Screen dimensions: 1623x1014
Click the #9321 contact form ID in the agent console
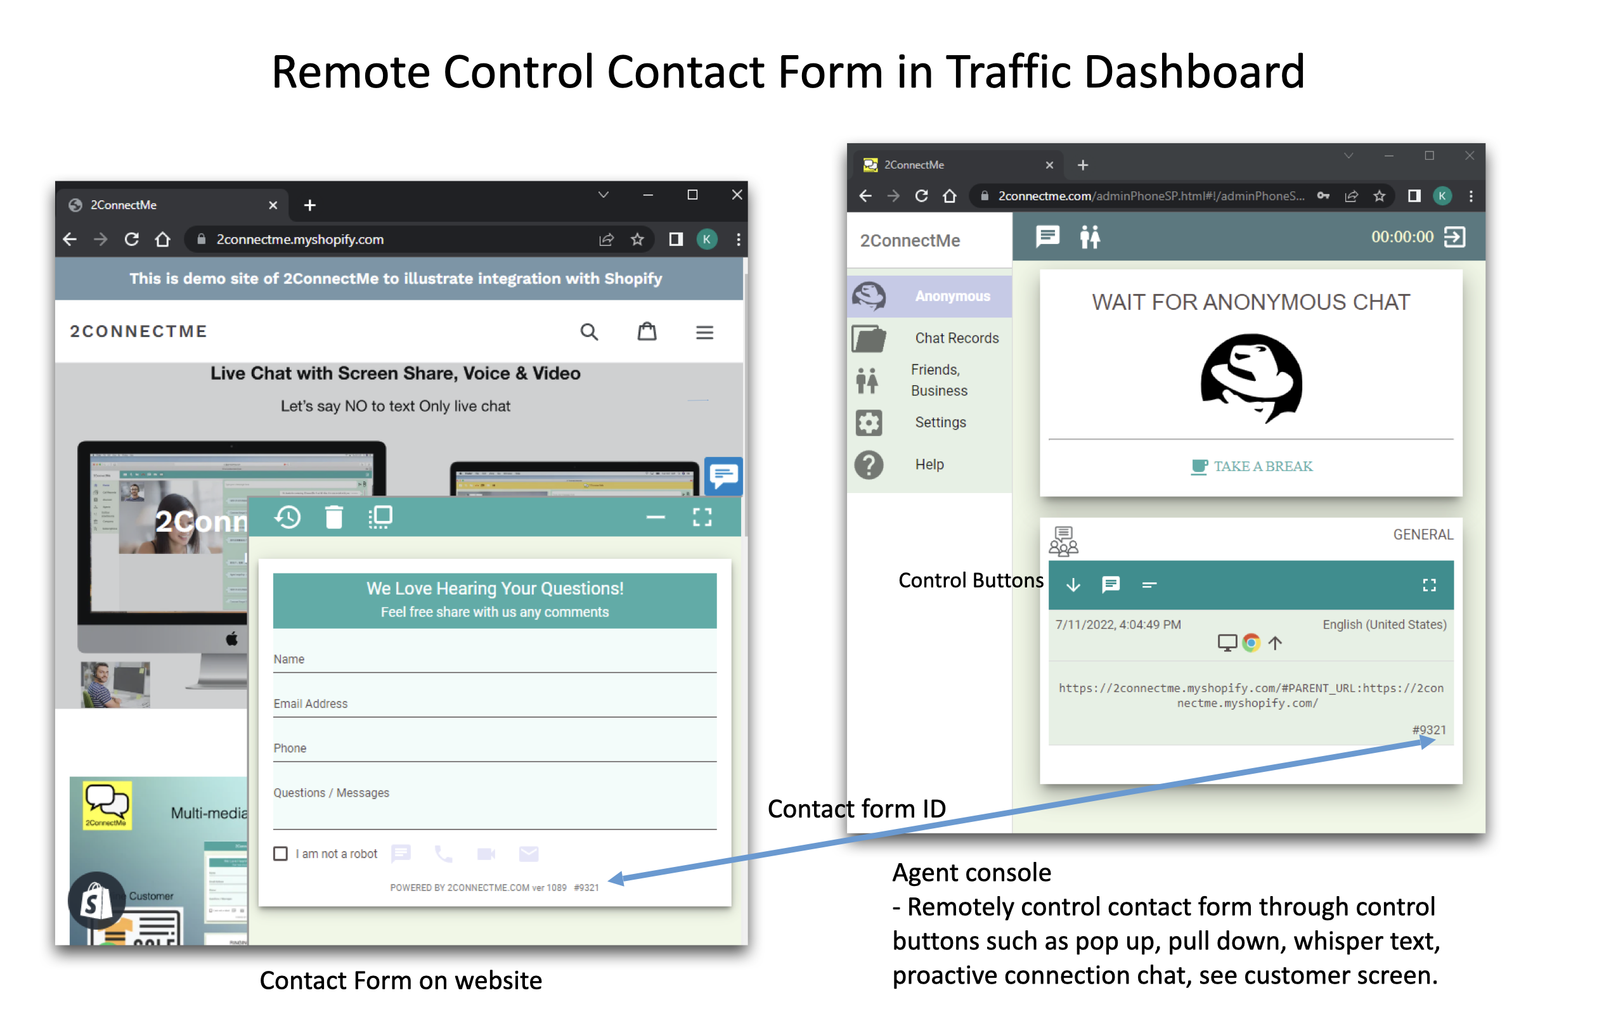click(x=1429, y=729)
